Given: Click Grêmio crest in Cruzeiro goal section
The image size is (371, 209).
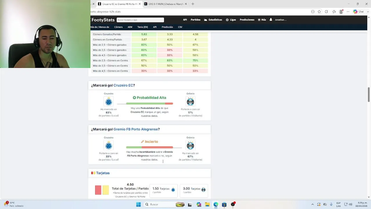Looking at the screenshot, I should click(x=190, y=102).
